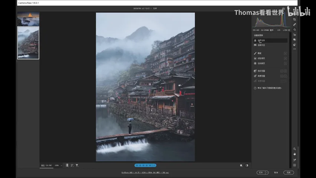This screenshot has height=178, width=316.
Task: Open the Masking tool (circle icon)
Action: point(294,30)
